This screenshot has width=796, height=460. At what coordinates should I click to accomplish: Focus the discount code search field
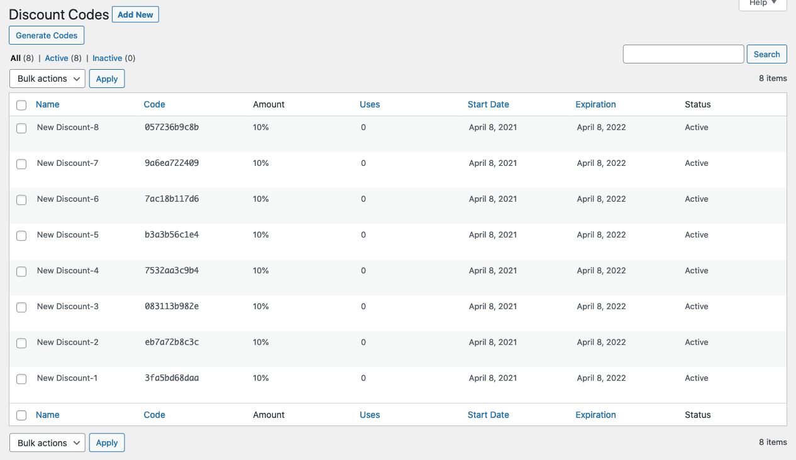683,54
